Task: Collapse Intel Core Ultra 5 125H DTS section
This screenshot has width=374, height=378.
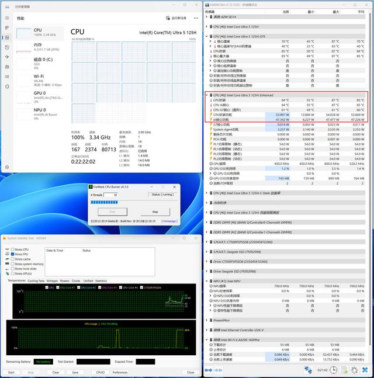Action: pos(207,36)
